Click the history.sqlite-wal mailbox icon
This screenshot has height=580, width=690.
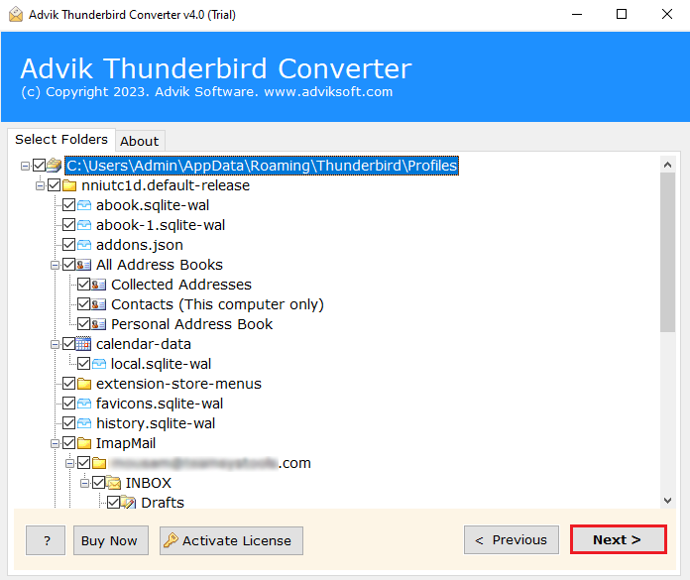(84, 423)
